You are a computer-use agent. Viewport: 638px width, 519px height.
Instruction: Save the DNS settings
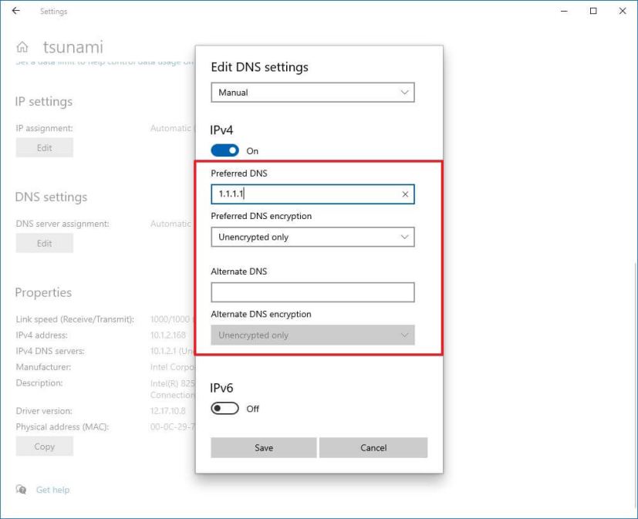pos(264,448)
